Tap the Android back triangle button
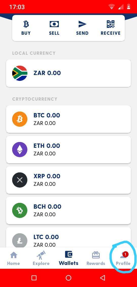 102,278
